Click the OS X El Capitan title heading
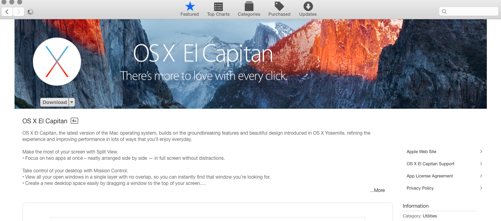 pyautogui.click(x=45, y=121)
